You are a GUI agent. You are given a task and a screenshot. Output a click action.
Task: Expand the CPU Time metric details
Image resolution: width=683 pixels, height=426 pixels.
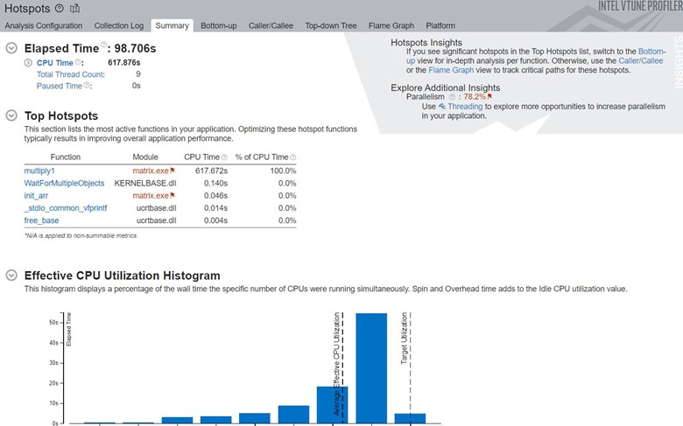tap(28, 63)
